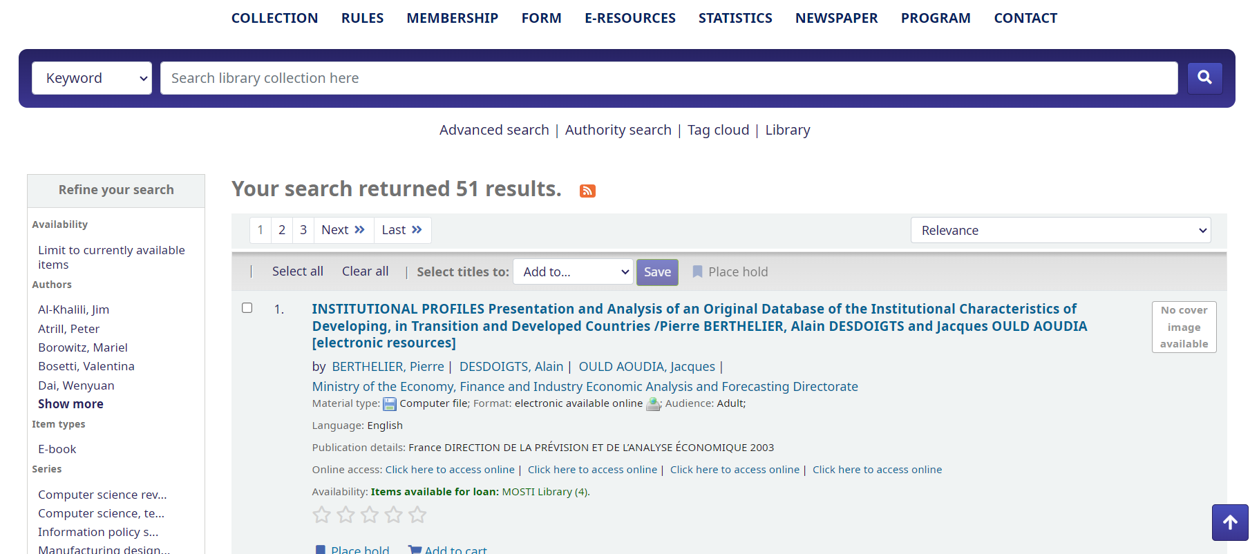
Task: Open the Relevance sort dropdown
Action: [x=1060, y=230]
